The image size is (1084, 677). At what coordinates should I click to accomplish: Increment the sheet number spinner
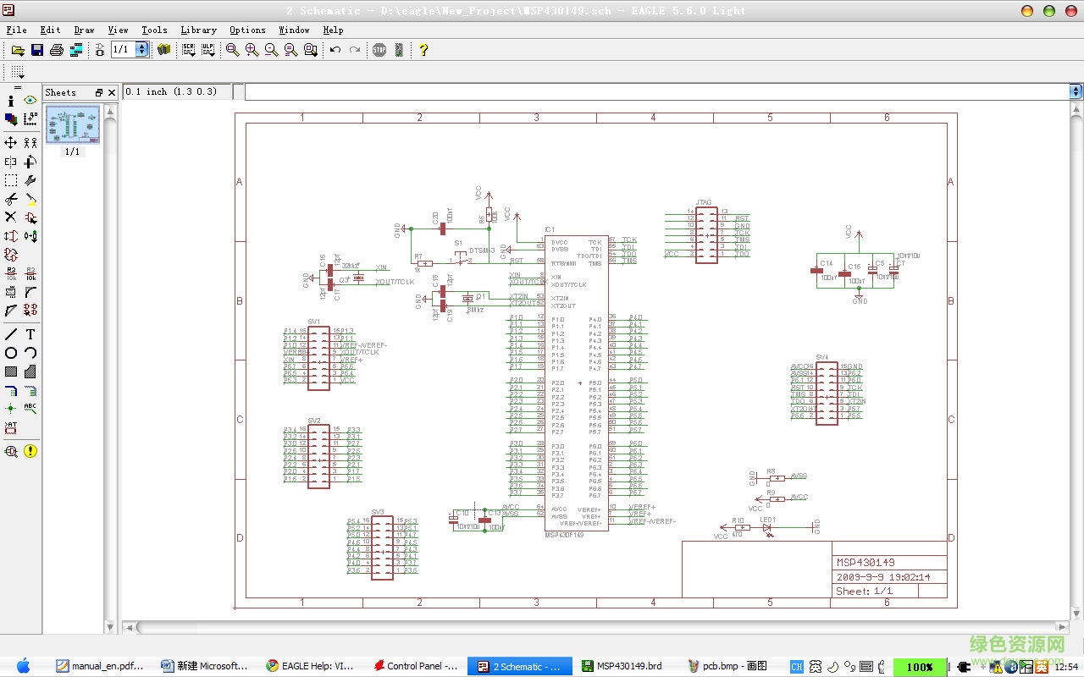point(141,46)
